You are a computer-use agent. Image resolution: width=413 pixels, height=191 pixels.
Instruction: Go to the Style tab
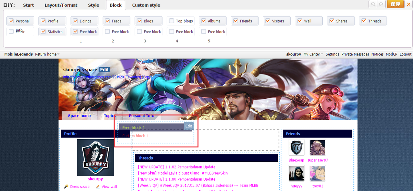tap(94, 5)
